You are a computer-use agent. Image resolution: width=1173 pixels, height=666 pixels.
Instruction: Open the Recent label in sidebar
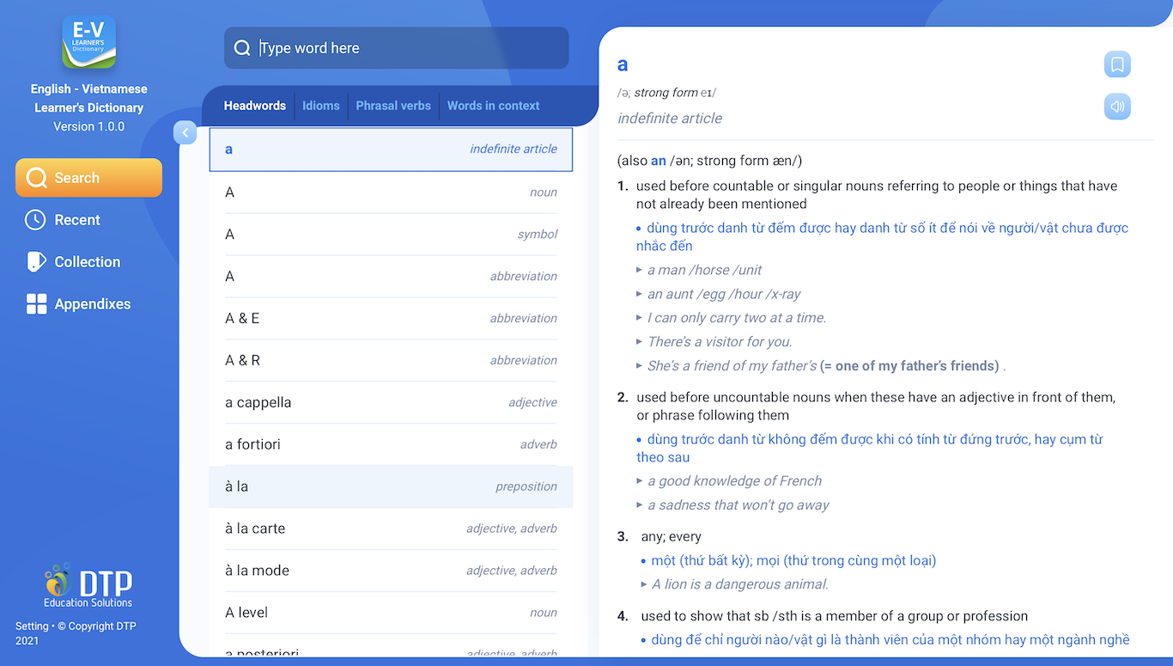[x=77, y=220]
